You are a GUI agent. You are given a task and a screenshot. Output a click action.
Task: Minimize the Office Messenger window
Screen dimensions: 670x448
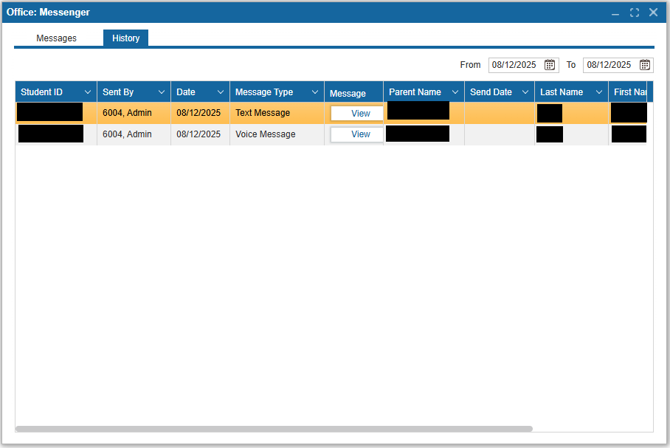tap(615, 13)
